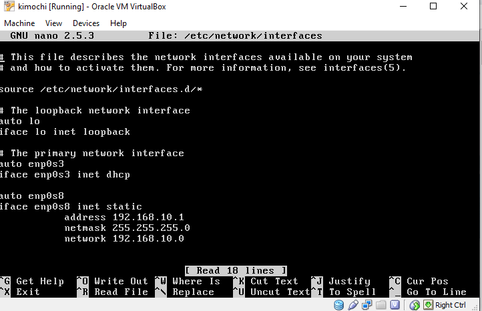Open the Help menu

[118, 23]
